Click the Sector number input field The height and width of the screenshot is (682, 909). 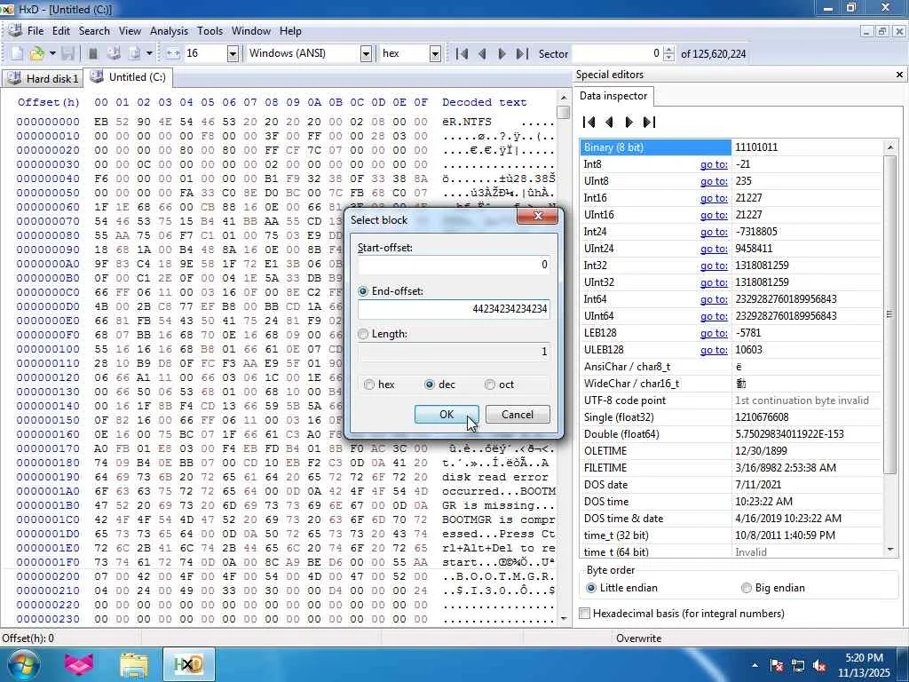click(x=616, y=53)
